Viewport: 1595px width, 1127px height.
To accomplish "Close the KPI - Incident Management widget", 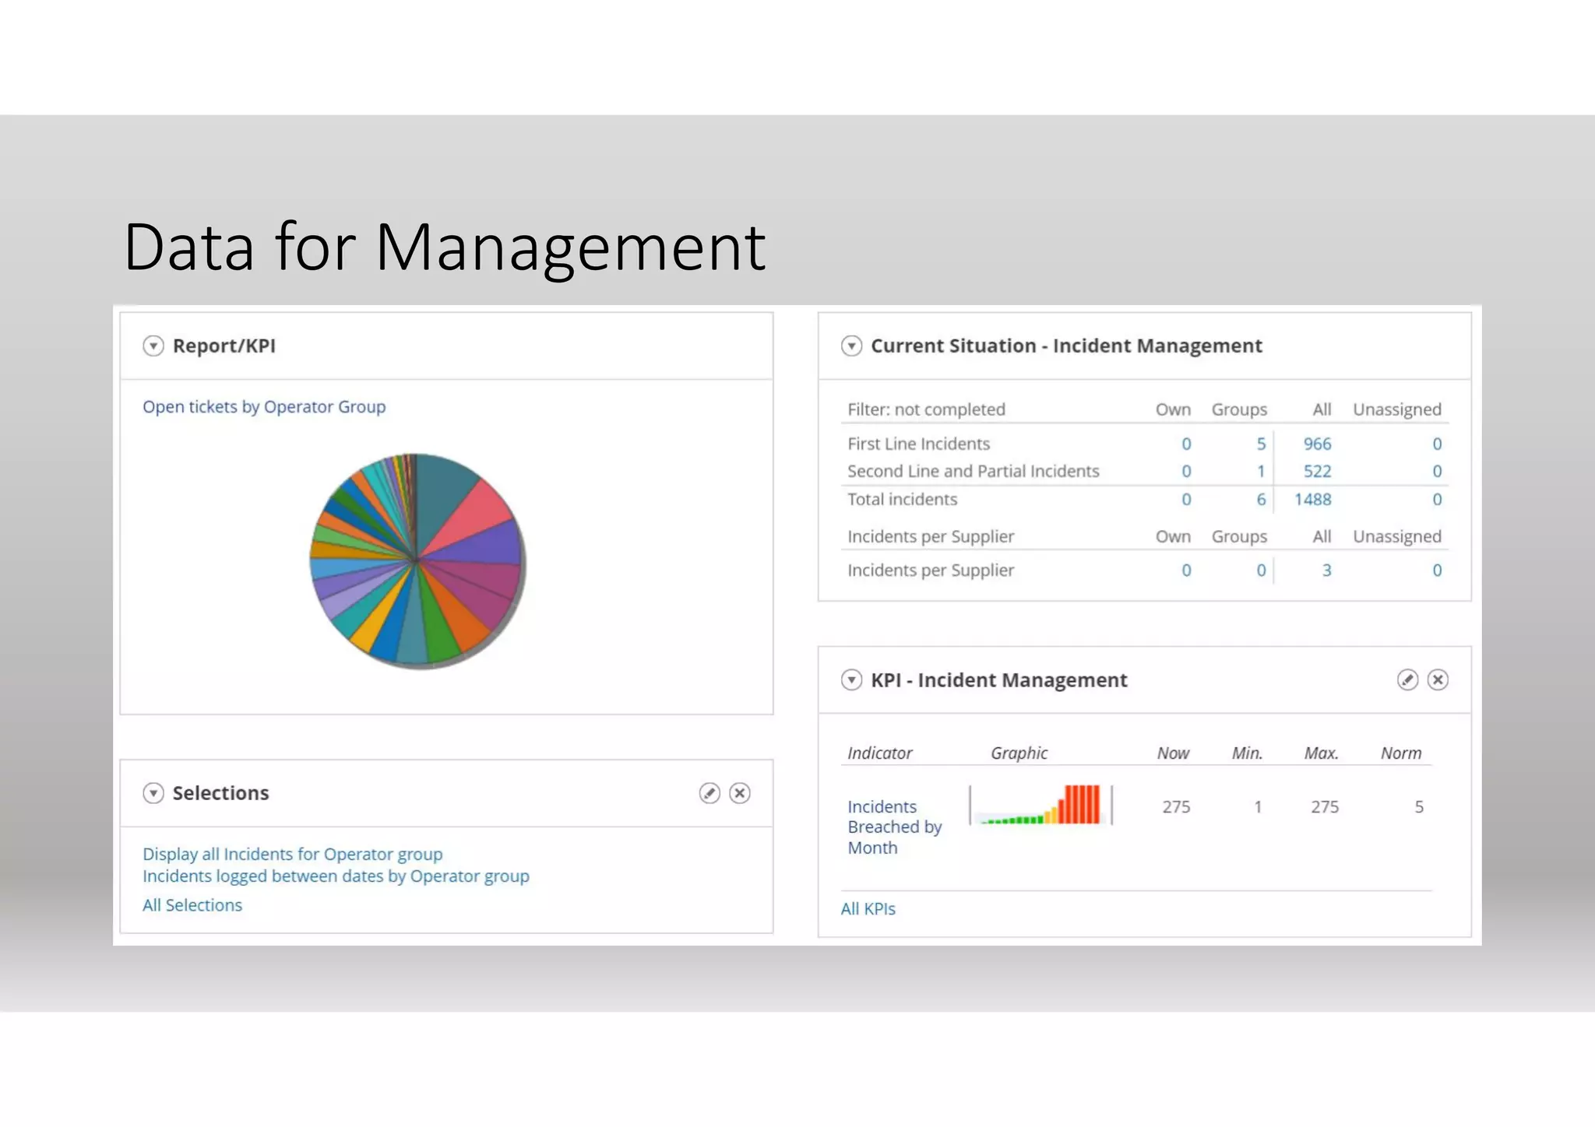I will click(1437, 679).
